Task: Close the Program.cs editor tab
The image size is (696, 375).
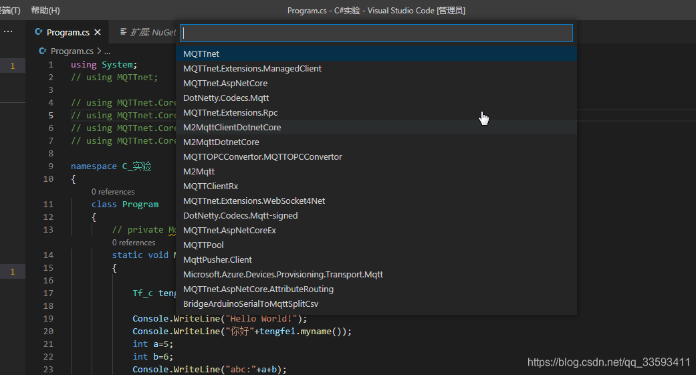Action: (x=98, y=32)
